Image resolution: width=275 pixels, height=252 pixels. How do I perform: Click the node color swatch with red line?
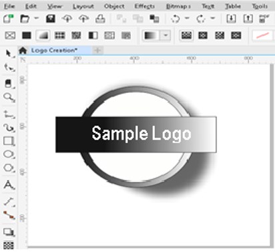click(x=263, y=35)
